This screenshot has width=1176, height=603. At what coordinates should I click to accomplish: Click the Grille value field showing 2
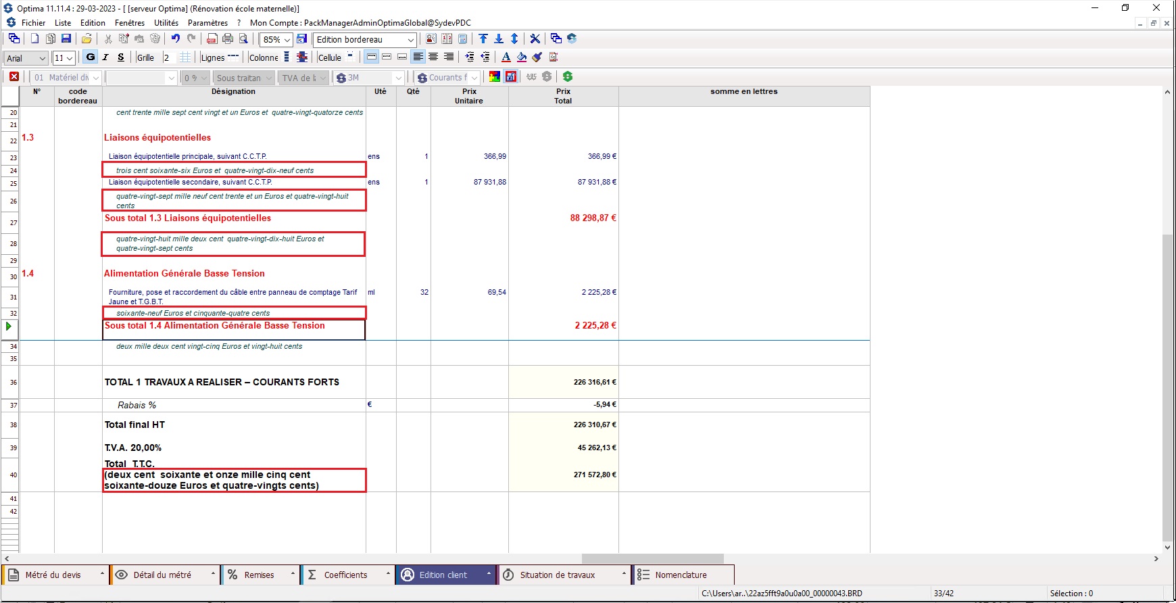tap(168, 58)
